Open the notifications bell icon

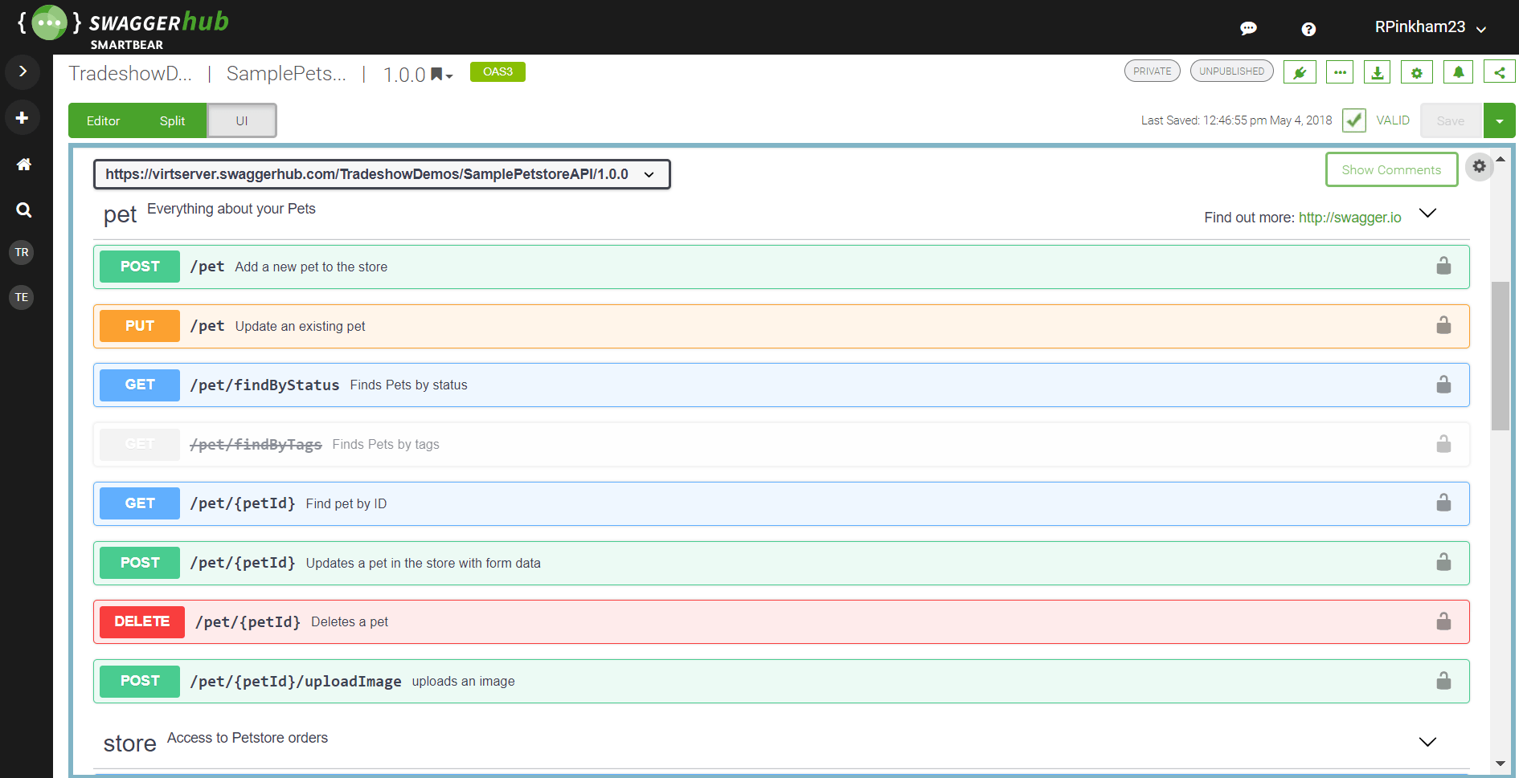[x=1457, y=71]
